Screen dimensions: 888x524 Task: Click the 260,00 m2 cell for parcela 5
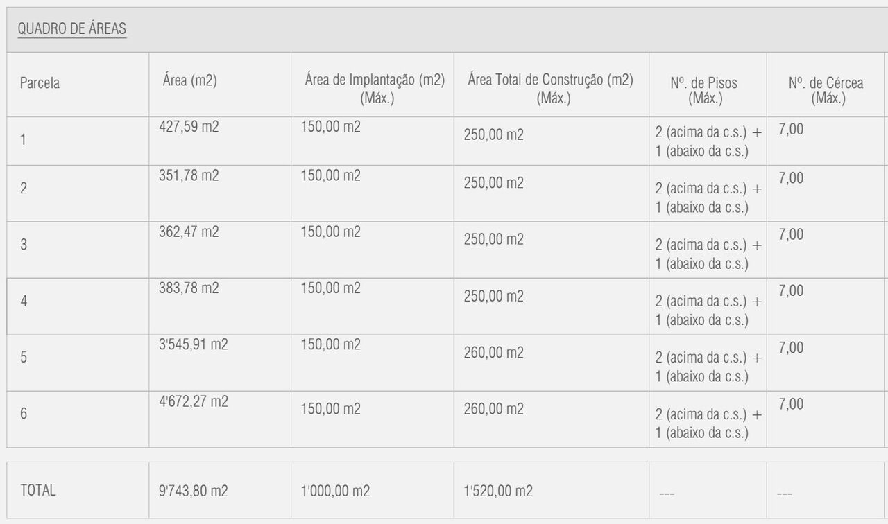(493, 352)
